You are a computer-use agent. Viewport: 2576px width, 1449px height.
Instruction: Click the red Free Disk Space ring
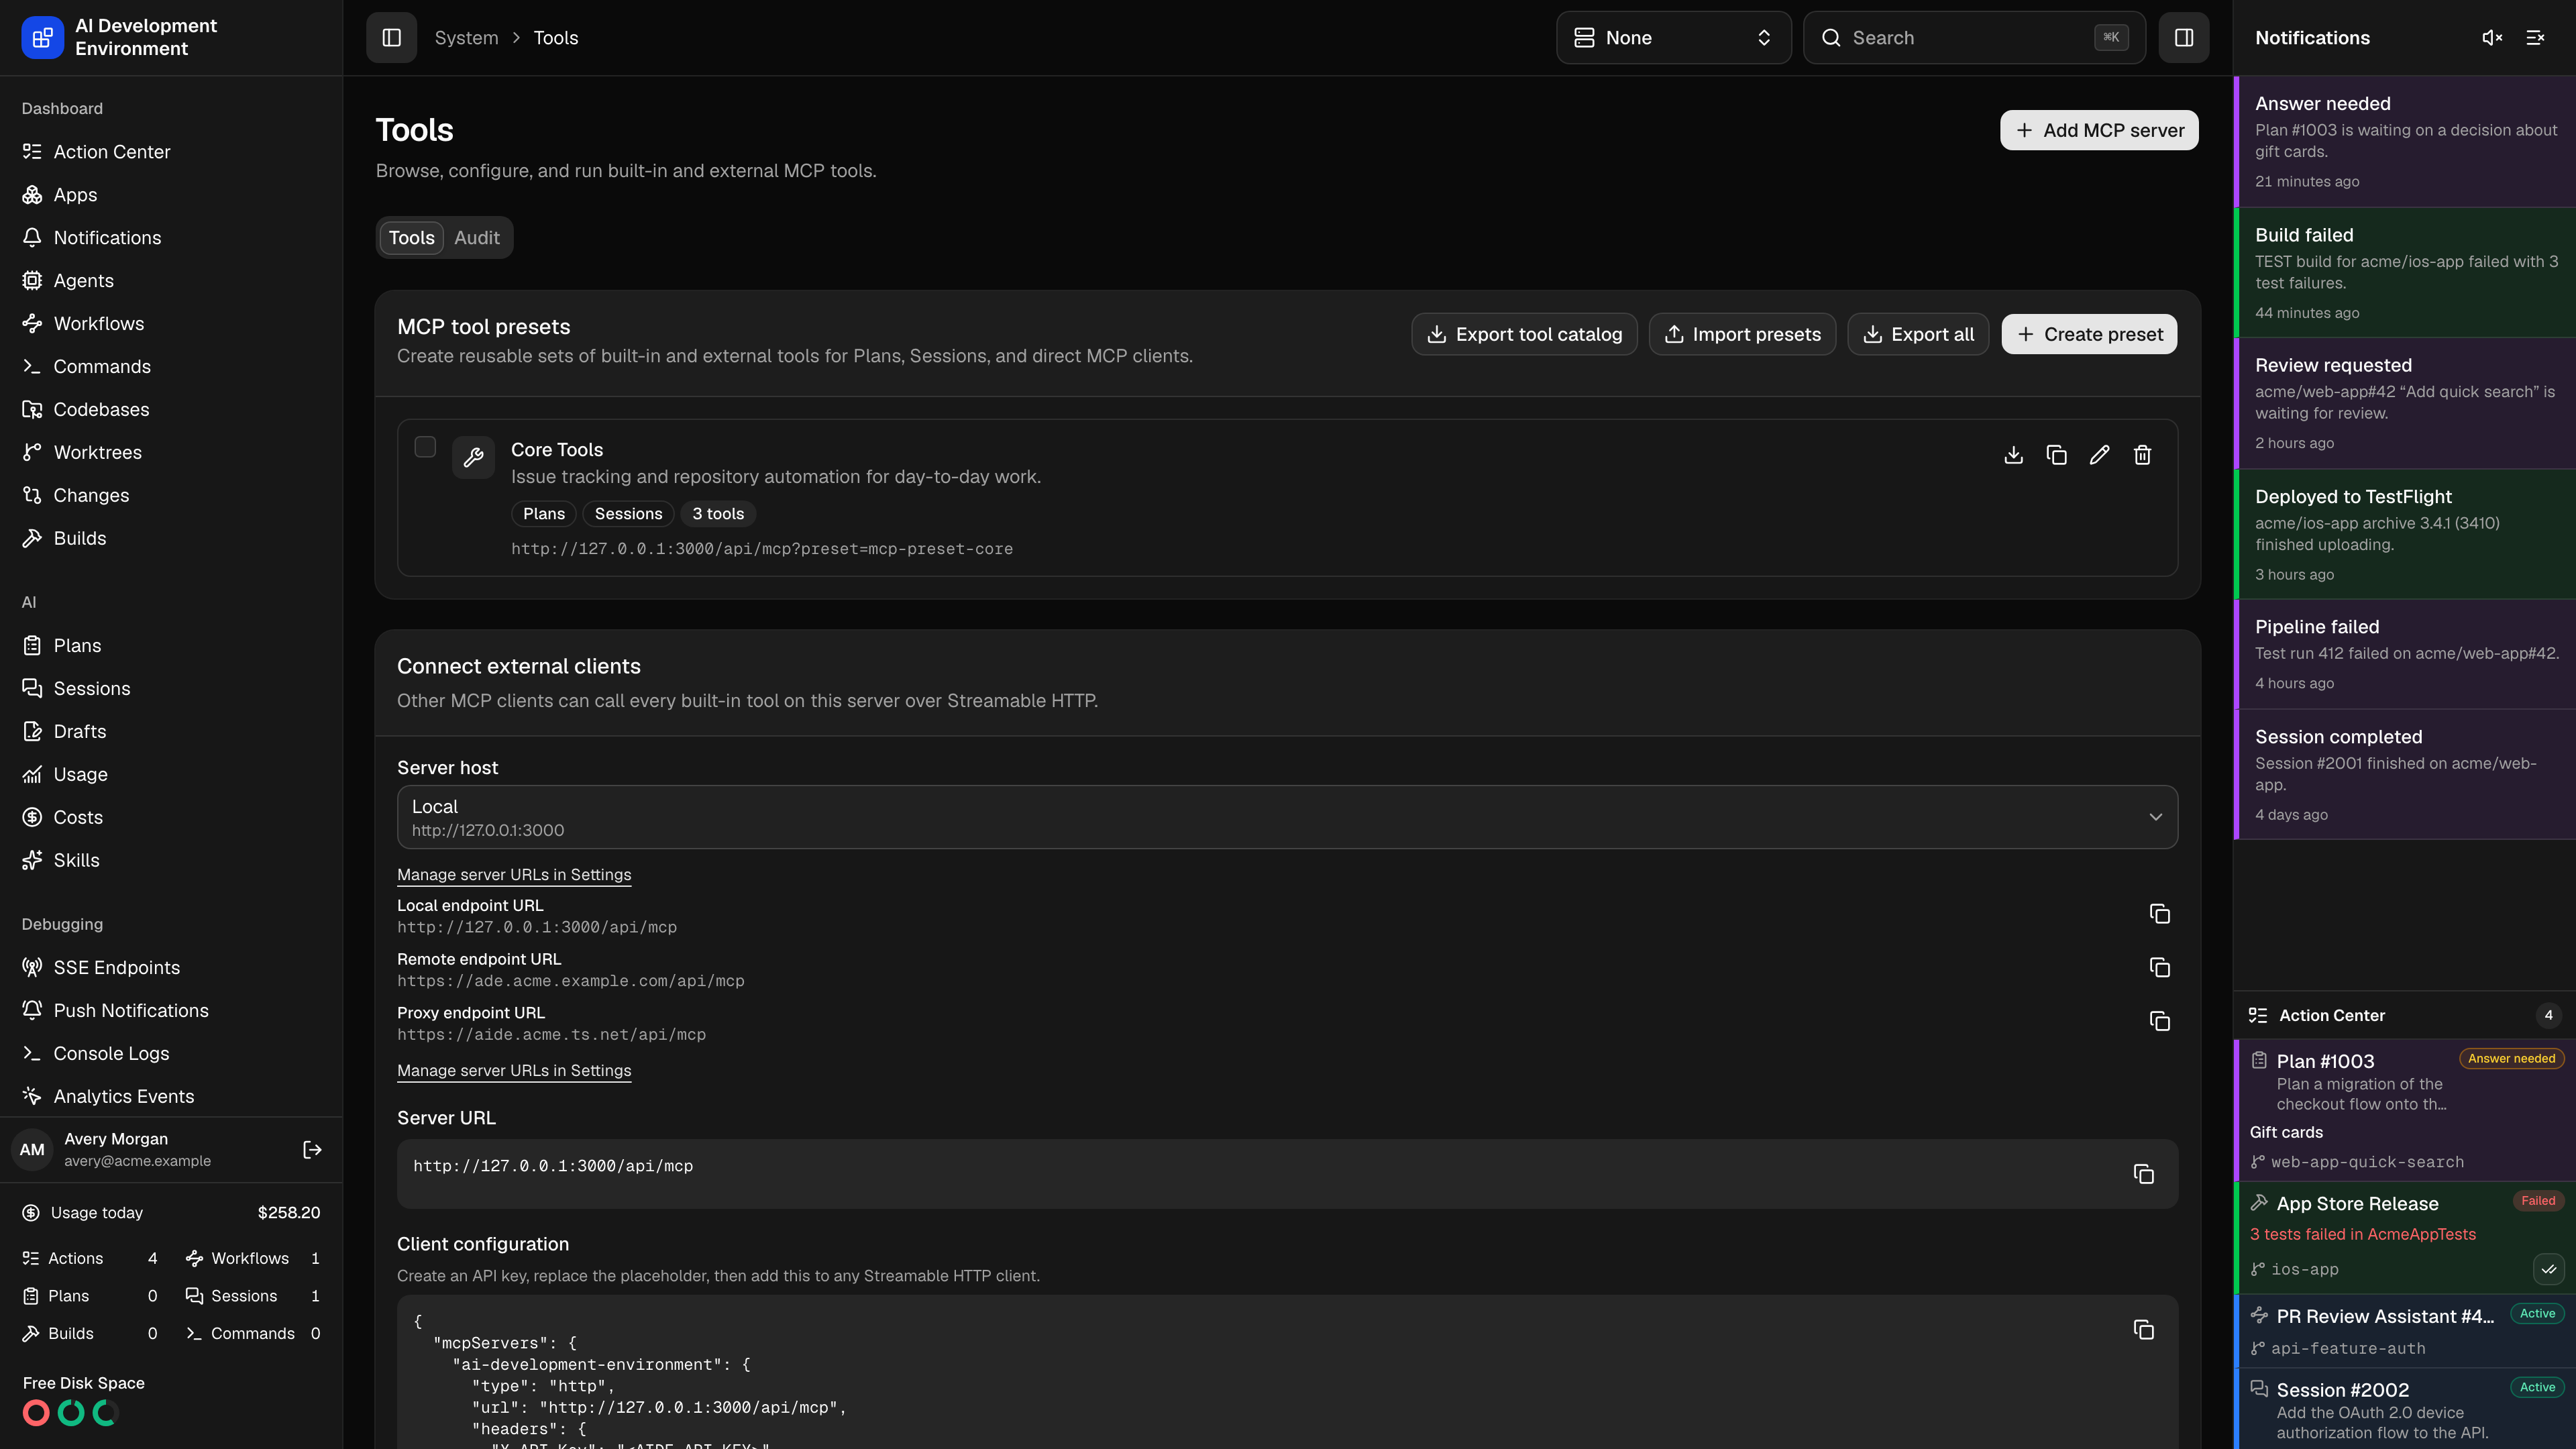pyautogui.click(x=36, y=1413)
